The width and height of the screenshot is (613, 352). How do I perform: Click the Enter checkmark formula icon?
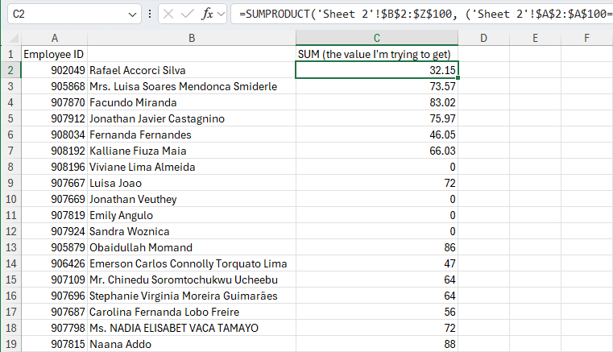[x=188, y=14]
